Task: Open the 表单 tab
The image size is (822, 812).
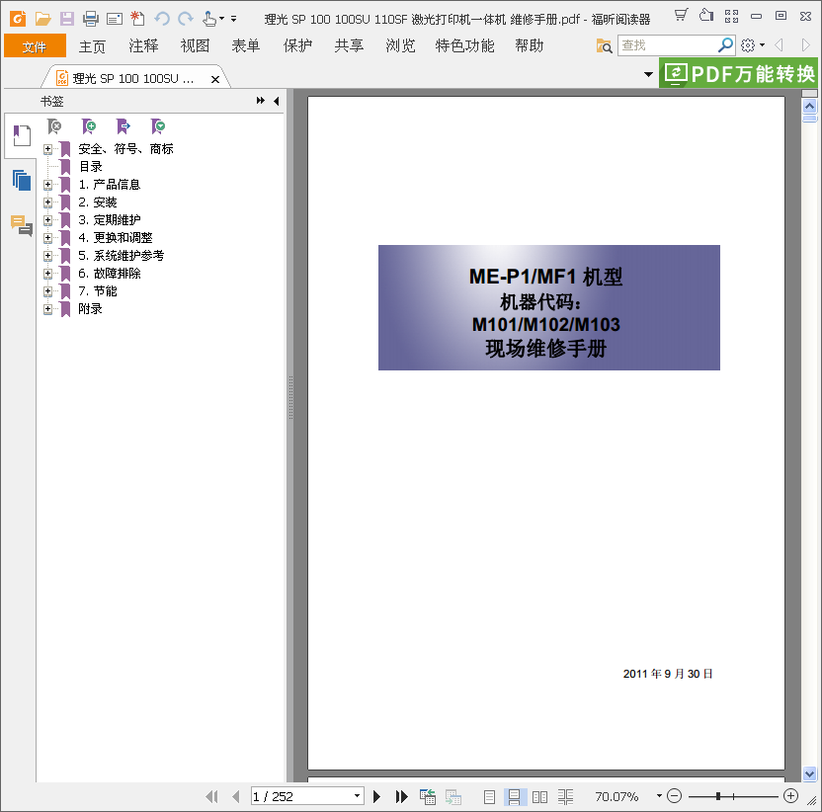Action: pos(246,46)
